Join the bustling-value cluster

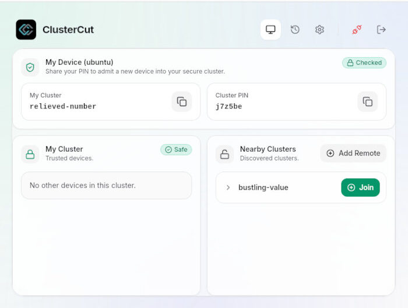pos(360,187)
